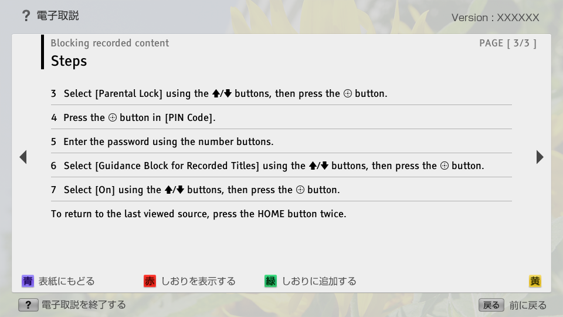
Task: Click 電子取説を終了する to exit manual
Action: tap(83, 305)
